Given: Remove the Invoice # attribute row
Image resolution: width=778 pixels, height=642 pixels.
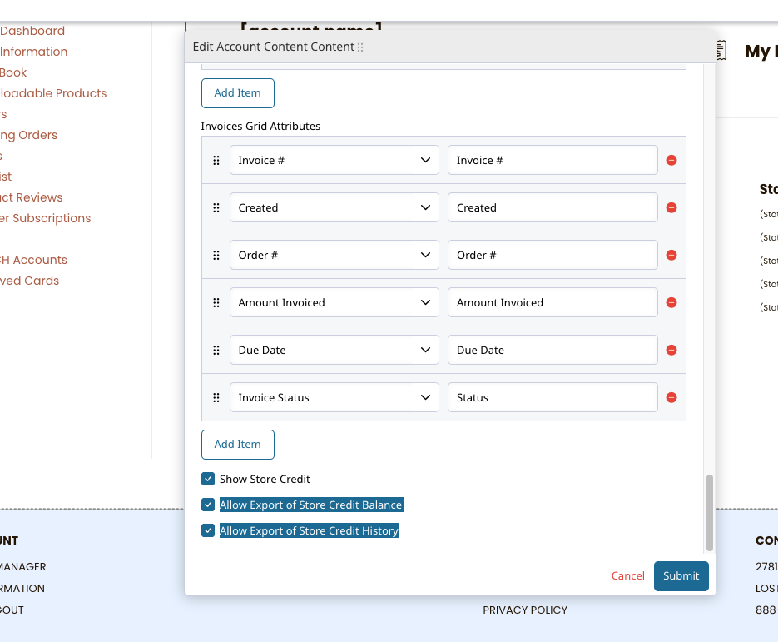Looking at the screenshot, I should pos(671,161).
